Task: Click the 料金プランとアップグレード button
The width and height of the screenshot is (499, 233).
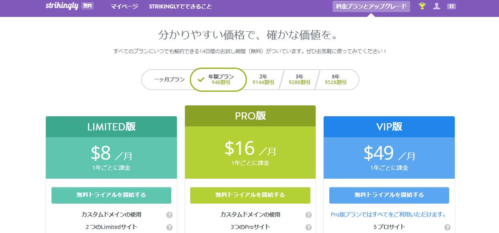Action: click(370, 6)
